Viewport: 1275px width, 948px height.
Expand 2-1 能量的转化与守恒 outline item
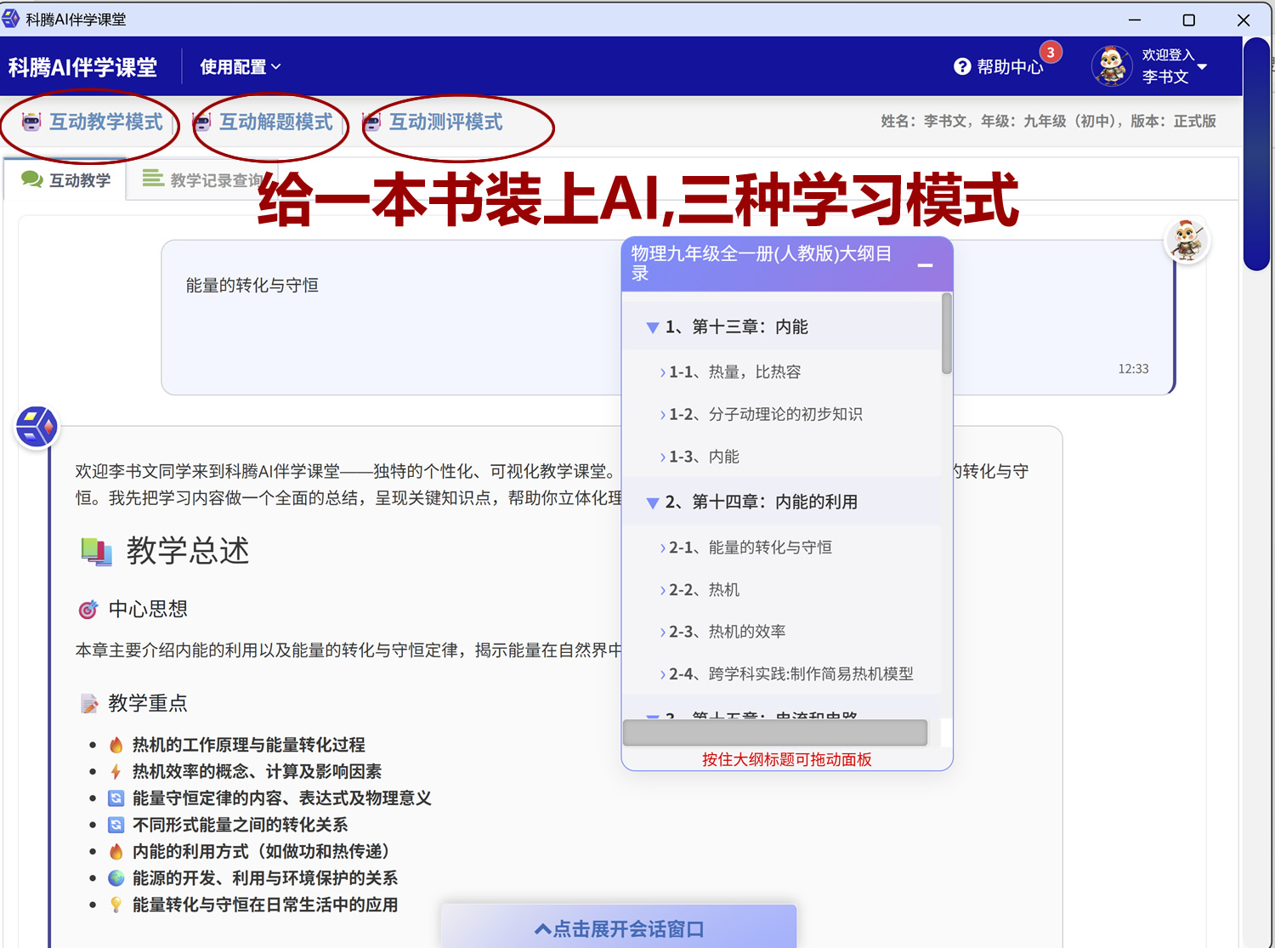(x=663, y=547)
